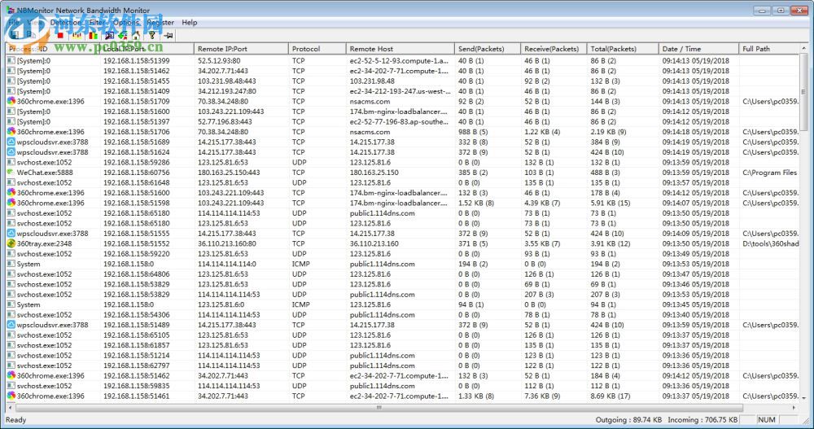Click send value 1.52 KB (8)

click(x=476, y=203)
